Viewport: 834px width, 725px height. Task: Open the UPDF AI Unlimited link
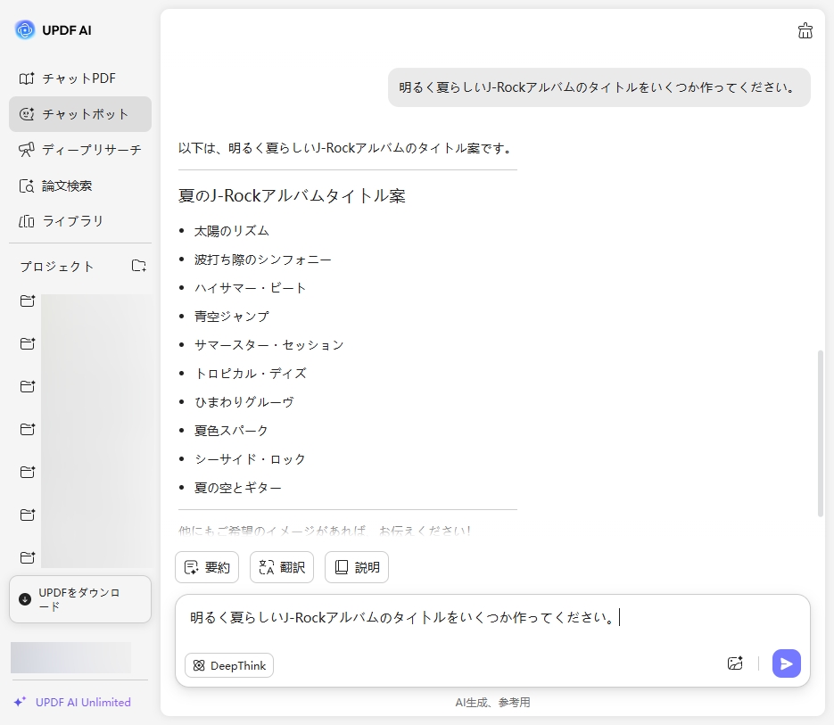[72, 702]
